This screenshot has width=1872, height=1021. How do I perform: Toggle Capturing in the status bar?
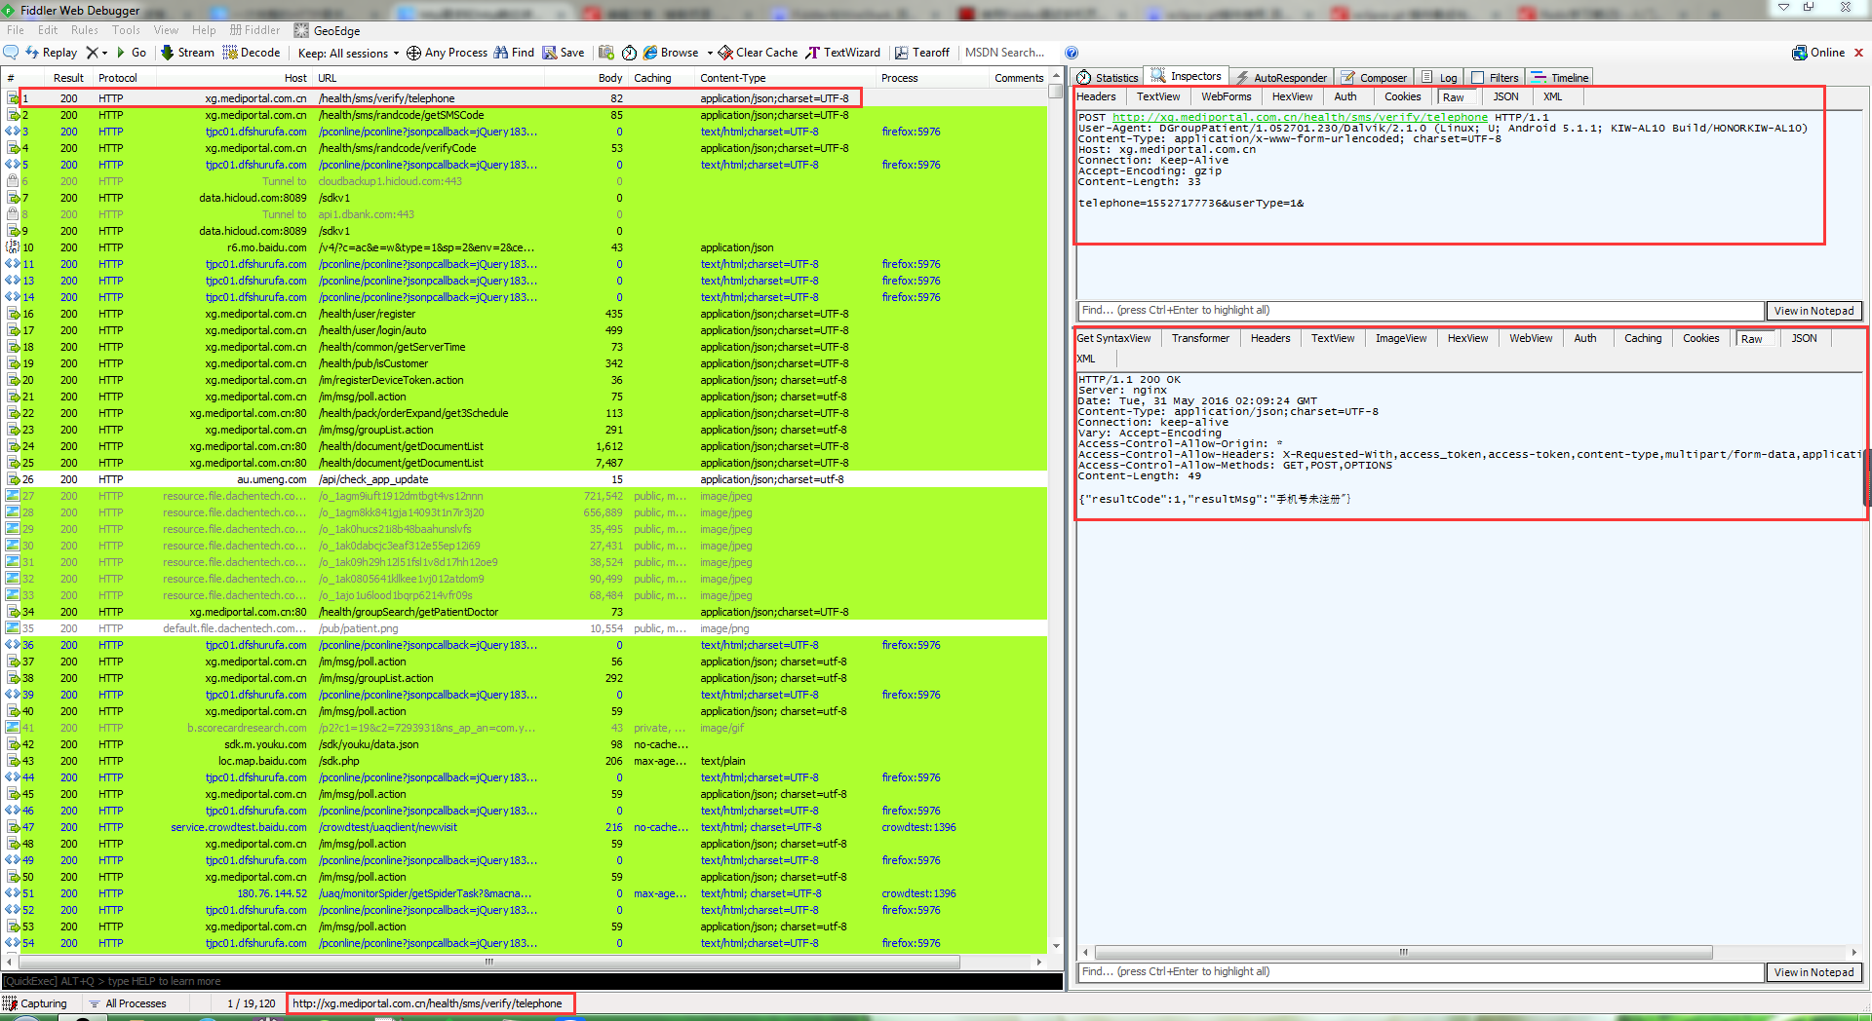pos(36,1003)
